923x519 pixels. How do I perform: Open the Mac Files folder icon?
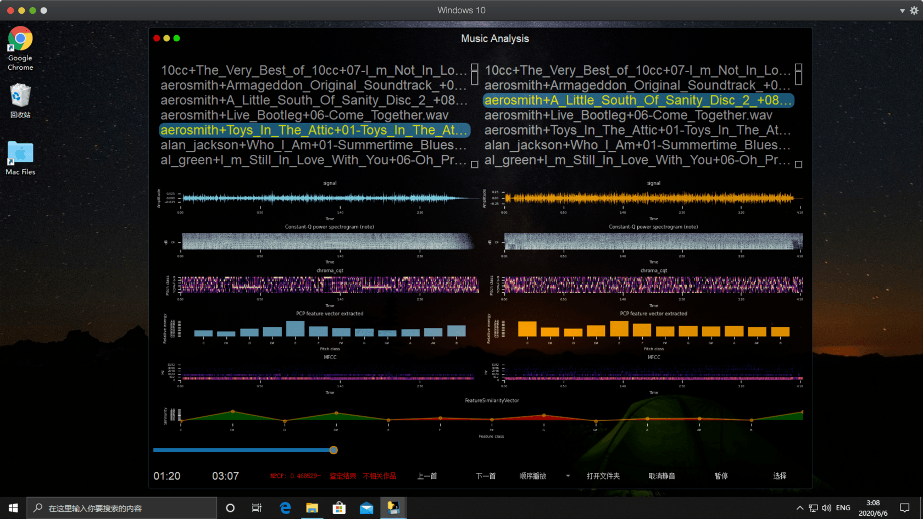20,158
